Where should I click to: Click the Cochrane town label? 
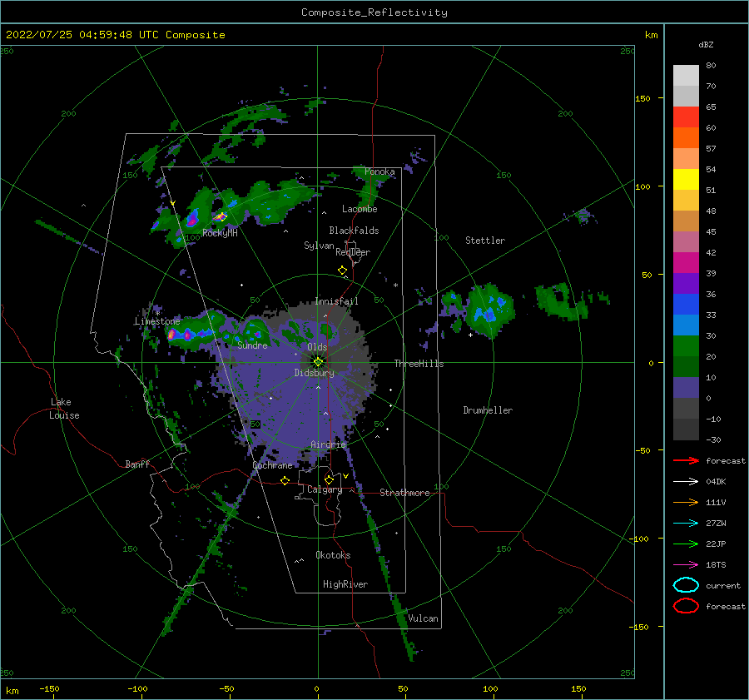click(x=272, y=465)
